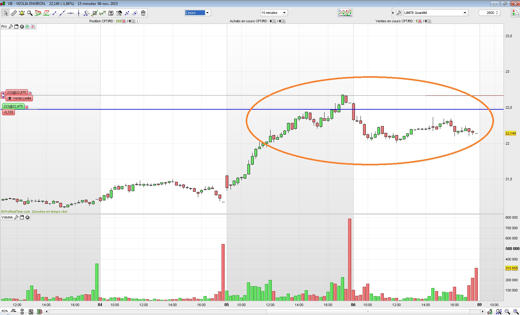520x315 pixels.
Task: Cancel the pending sell order with red X
Action: coord(420,21)
